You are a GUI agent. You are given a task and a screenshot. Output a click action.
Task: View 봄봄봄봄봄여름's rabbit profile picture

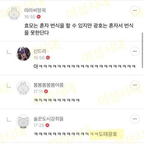[23, 88]
